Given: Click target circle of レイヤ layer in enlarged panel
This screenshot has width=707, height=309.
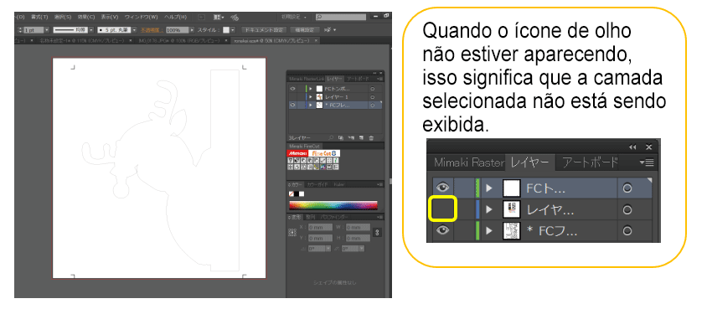Looking at the screenshot, I should pos(627,210).
